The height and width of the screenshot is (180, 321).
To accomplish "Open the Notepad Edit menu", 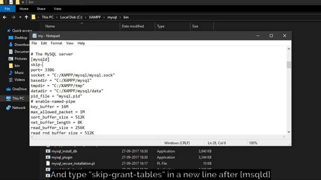I will [x=44, y=43].
